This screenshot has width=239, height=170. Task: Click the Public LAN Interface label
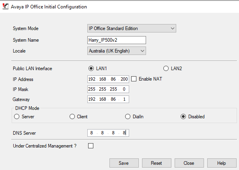click(x=33, y=69)
